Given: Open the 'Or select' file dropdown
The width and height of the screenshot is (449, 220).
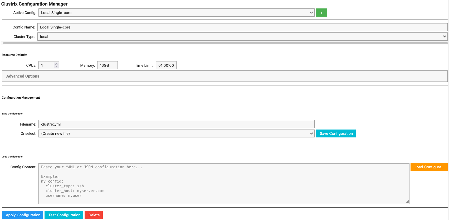Looking at the screenshot, I should [x=176, y=133].
